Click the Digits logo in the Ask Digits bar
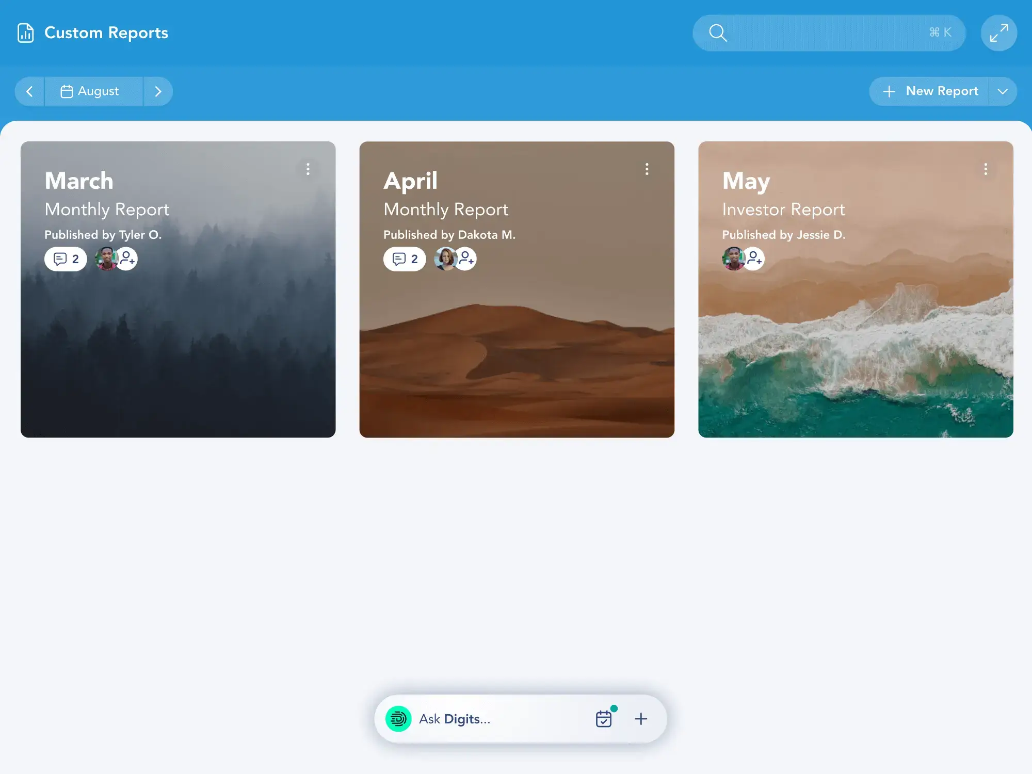 pyautogui.click(x=397, y=718)
